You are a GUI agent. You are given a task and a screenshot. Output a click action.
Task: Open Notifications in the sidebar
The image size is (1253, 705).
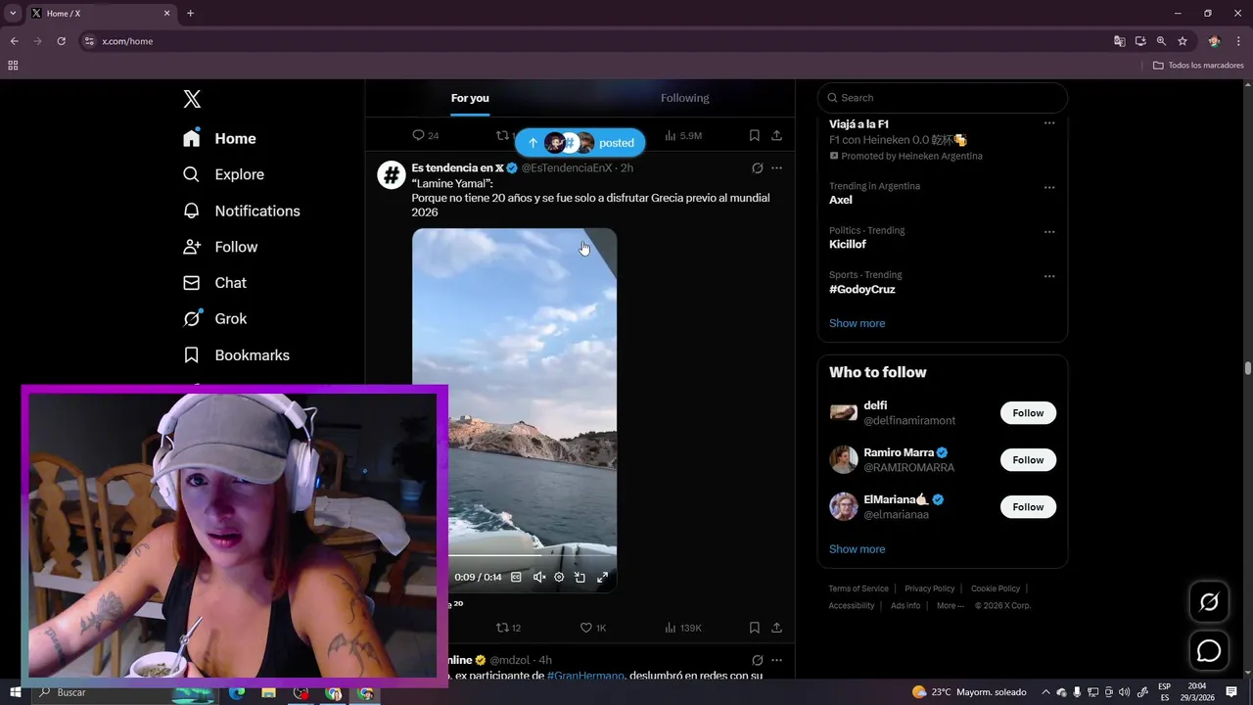tap(241, 211)
